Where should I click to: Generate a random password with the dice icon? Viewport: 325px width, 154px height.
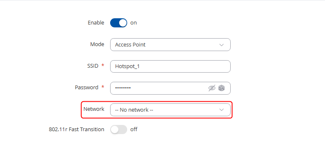(222, 88)
